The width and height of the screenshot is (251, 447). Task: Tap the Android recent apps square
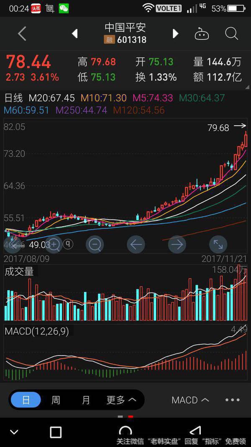[56, 432]
